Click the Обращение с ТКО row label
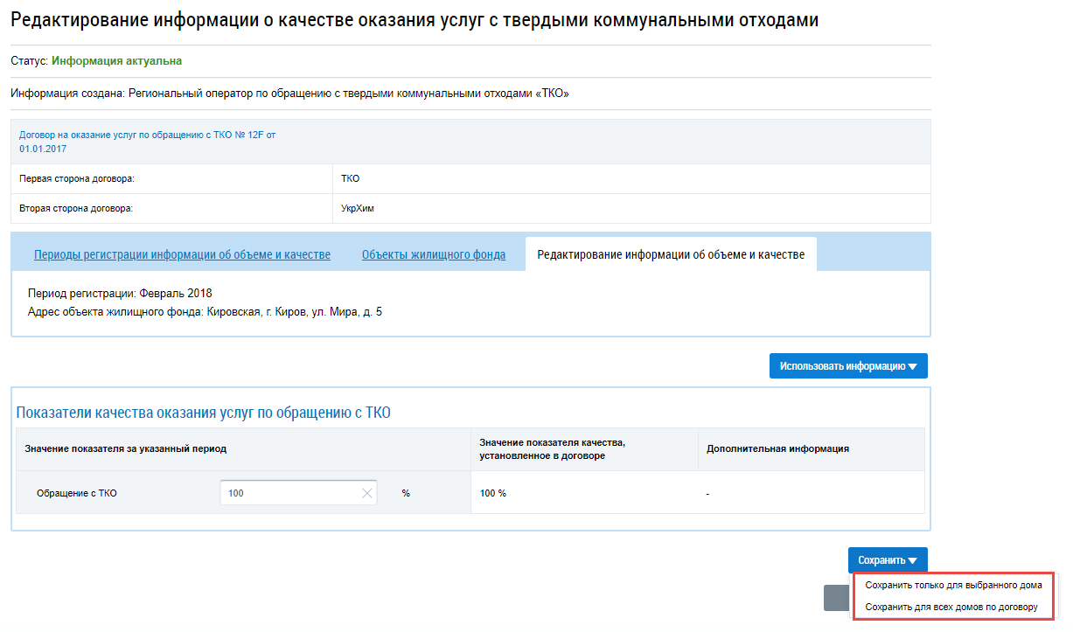Viewport: 1073px width, 632px height. [x=77, y=494]
